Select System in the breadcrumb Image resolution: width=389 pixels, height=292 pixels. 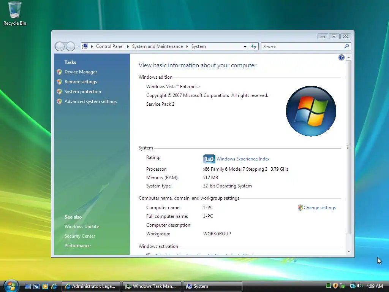pyautogui.click(x=198, y=46)
